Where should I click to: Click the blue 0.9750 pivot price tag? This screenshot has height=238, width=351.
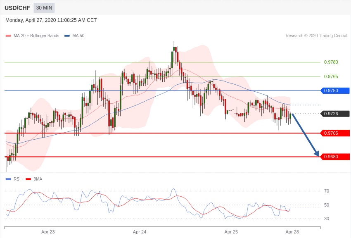335,90
